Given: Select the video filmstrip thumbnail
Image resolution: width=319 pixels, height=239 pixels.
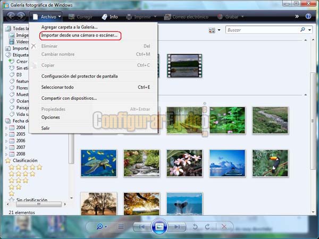Looking at the screenshot, I should tap(184, 65).
